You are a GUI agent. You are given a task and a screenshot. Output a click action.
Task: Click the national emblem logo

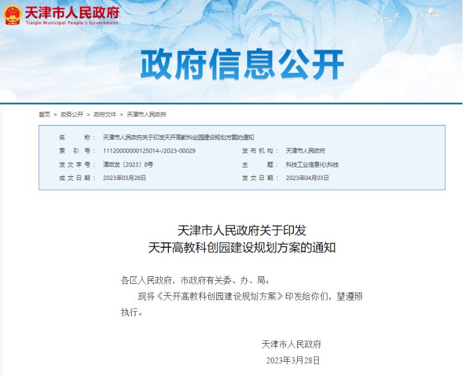coord(13,16)
